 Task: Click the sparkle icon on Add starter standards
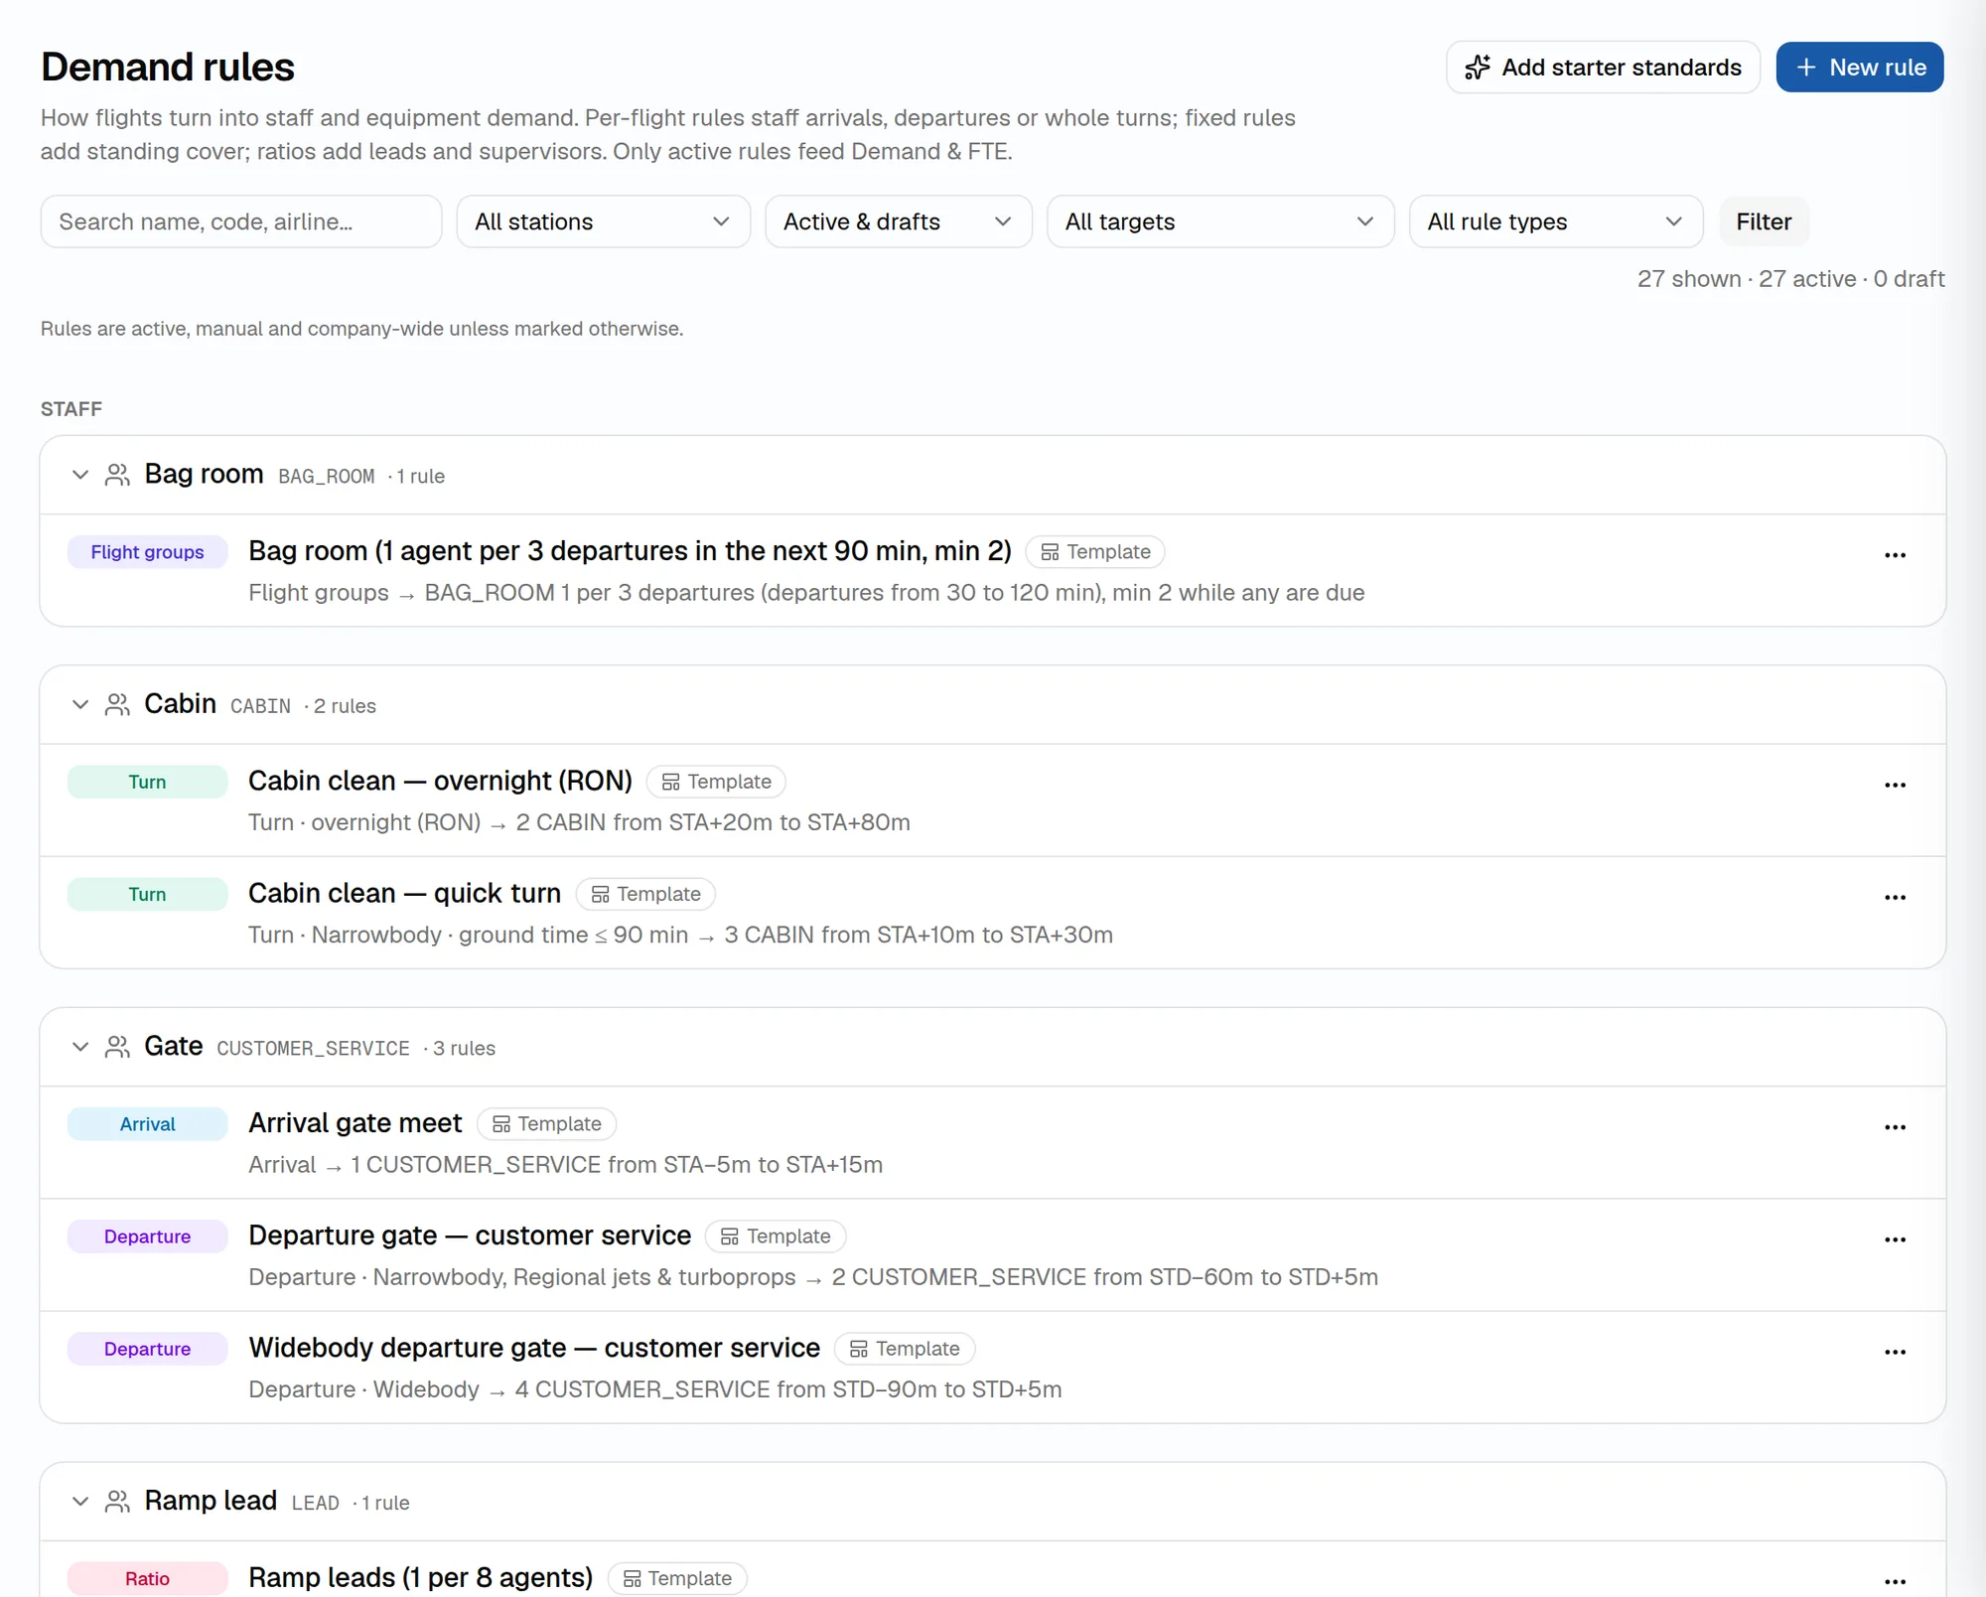tap(1478, 67)
